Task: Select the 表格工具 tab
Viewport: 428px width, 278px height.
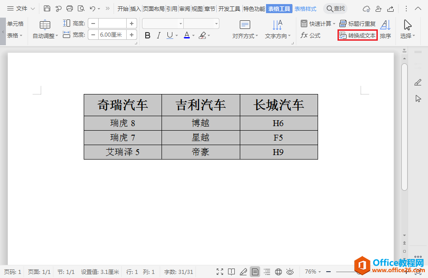Action: click(x=279, y=9)
